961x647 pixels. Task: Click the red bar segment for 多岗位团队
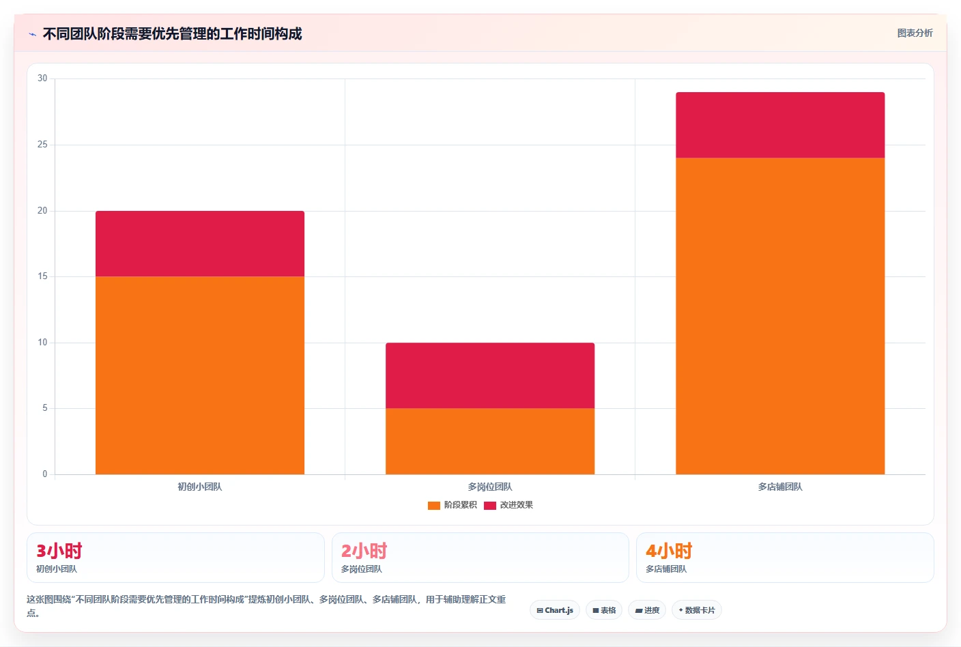490,375
